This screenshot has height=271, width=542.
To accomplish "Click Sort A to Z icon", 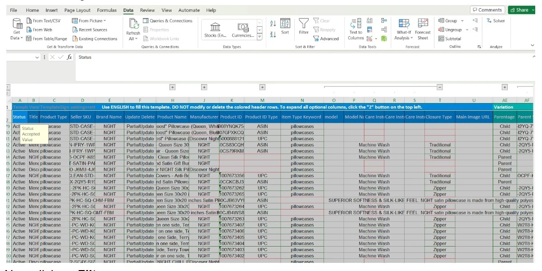I will coord(273,23).
